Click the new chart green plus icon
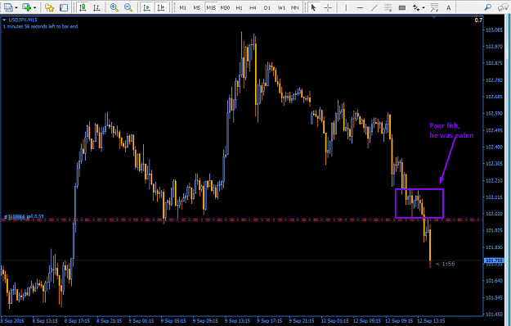Screen dimensions: 511x326 click(26, 7)
